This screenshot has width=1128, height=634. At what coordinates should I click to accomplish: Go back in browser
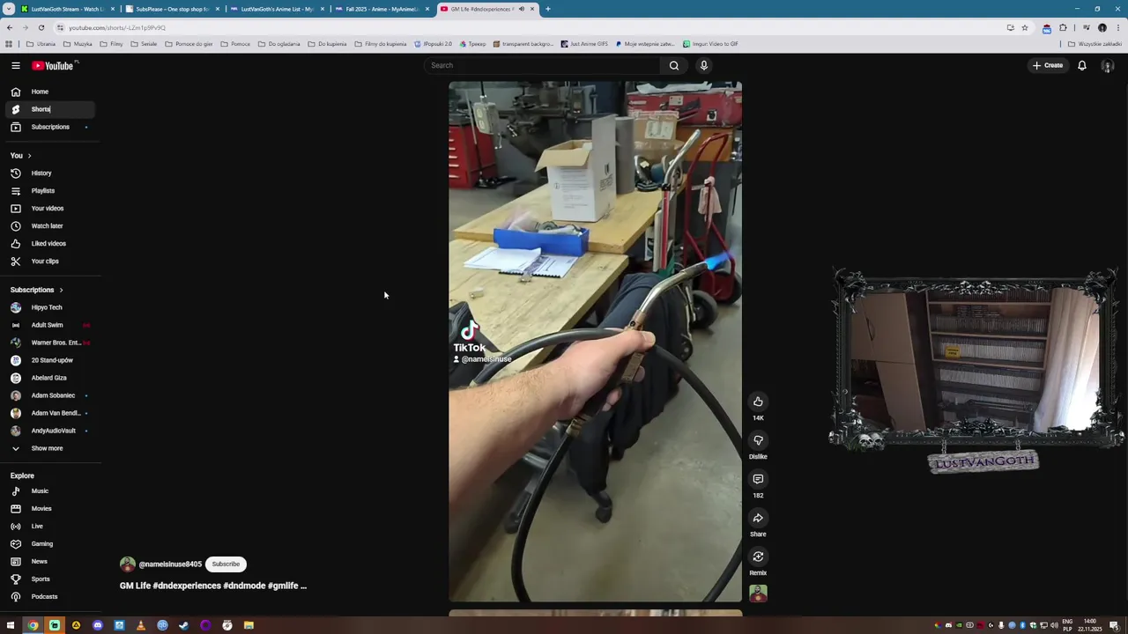point(10,27)
